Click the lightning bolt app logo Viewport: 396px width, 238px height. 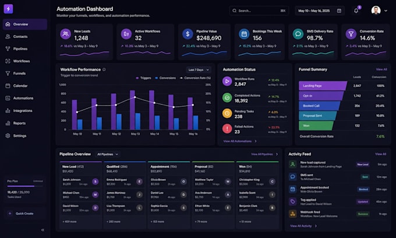8,9
